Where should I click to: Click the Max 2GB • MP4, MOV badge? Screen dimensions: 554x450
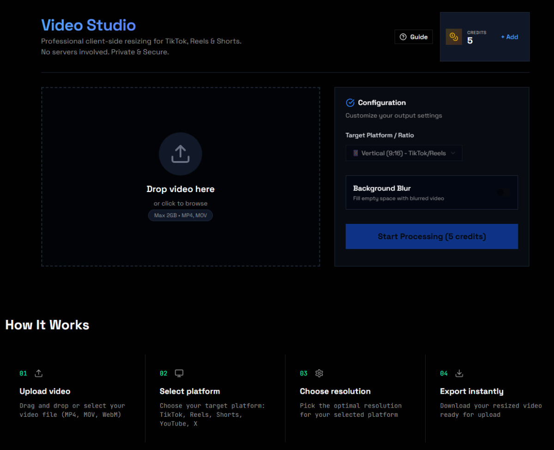pos(181,215)
